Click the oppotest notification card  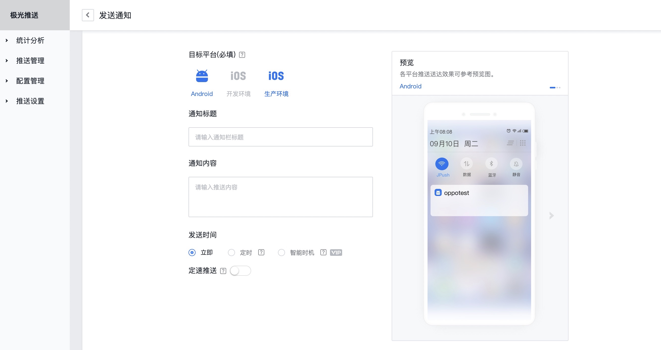[479, 200]
